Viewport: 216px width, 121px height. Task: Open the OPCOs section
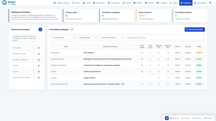click(138, 3)
